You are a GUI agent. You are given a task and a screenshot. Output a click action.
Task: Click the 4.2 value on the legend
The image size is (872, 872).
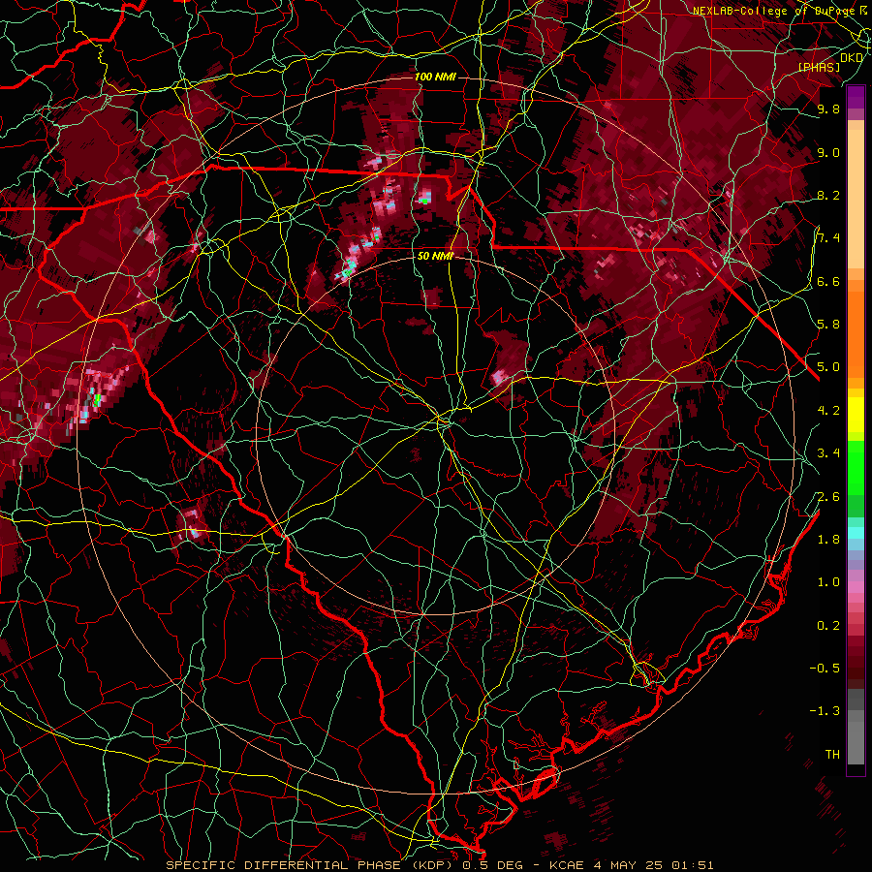pyautogui.click(x=828, y=411)
